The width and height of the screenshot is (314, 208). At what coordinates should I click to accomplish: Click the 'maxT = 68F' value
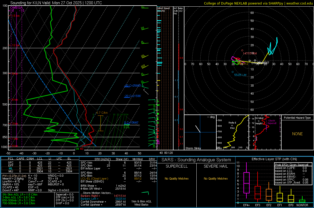[35, 184]
